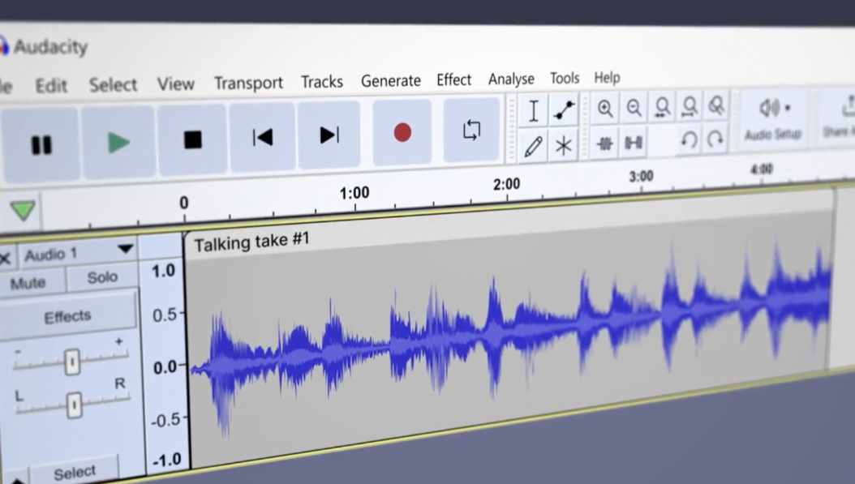
Task: Open the Generate menu
Action: click(390, 81)
